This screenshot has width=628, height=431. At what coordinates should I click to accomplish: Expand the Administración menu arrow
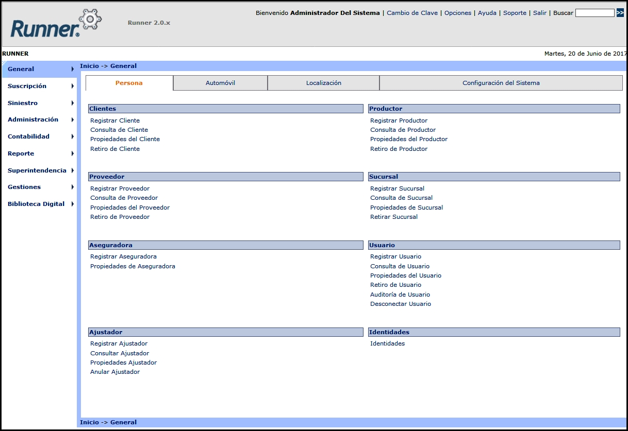pos(73,119)
